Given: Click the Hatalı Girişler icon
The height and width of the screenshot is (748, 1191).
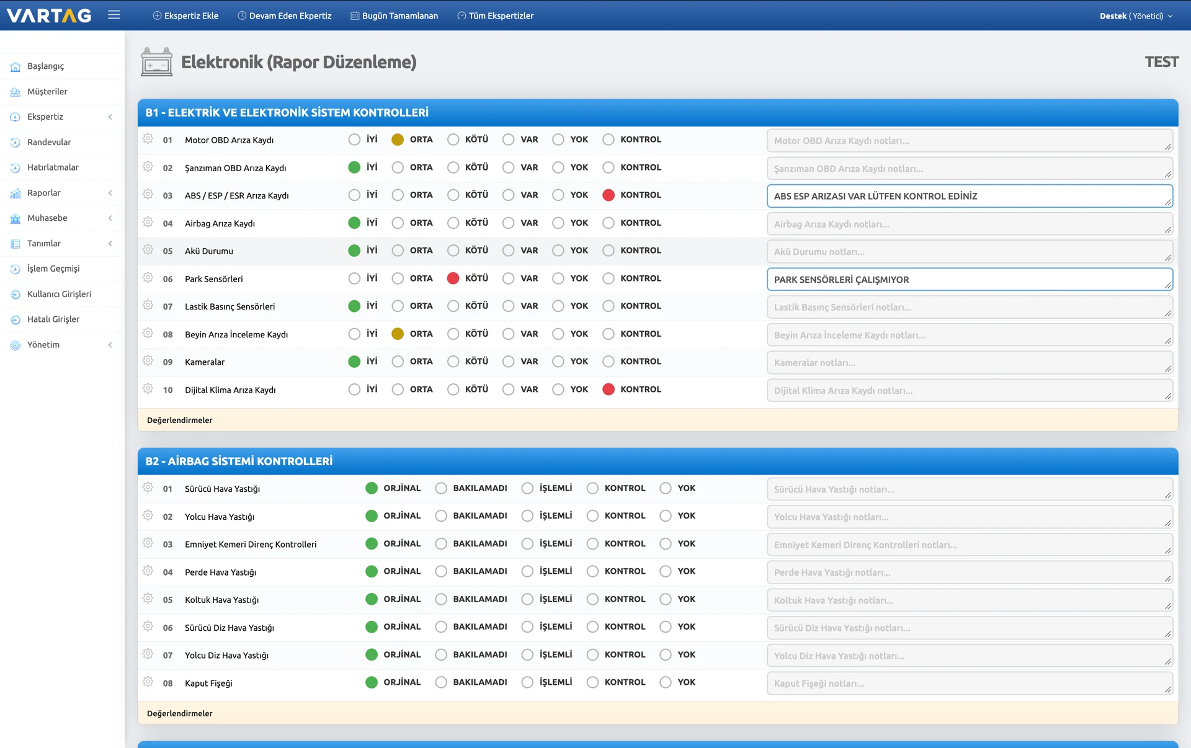Looking at the screenshot, I should tap(16, 319).
